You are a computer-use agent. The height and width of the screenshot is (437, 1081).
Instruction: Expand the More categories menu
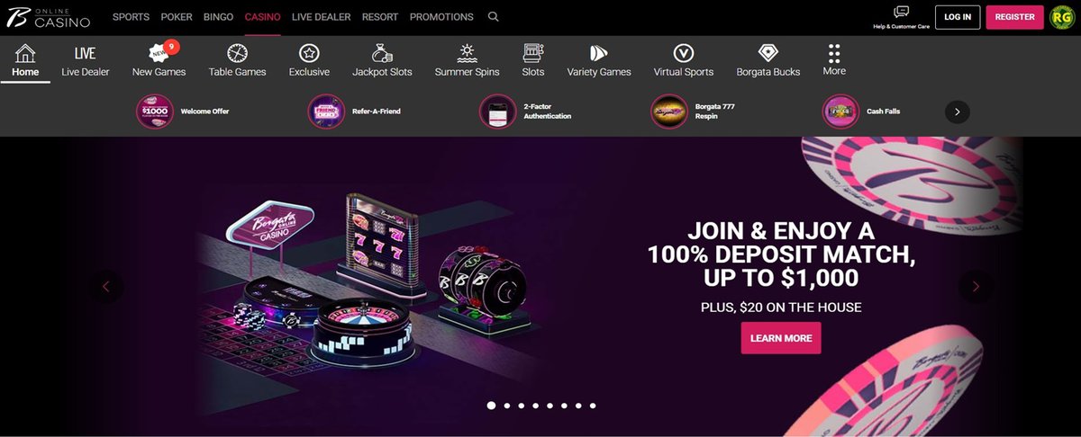[x=834, y=59]
